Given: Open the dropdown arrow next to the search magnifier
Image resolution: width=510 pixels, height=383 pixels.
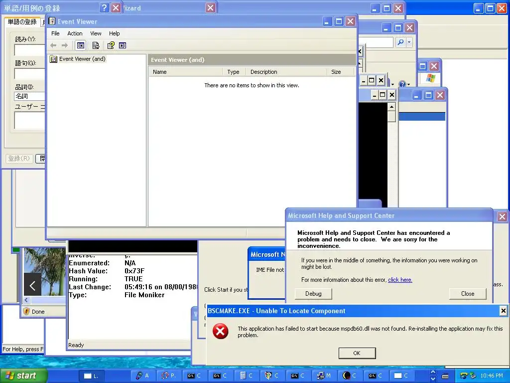Looking at the screenshot, I should pyautogui.click(x=409, y=42).
